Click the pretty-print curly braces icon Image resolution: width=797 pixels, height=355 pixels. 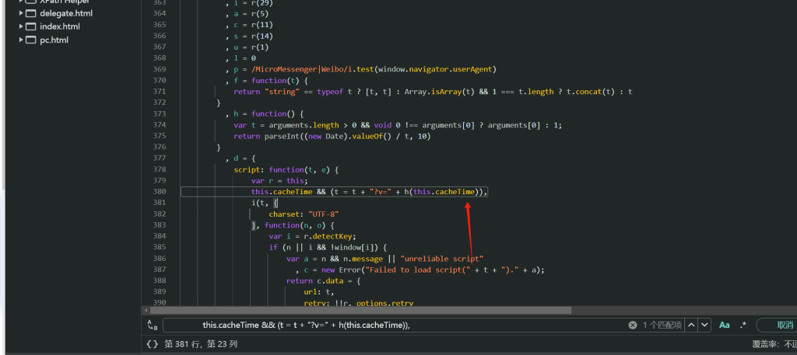click(152, 343)
